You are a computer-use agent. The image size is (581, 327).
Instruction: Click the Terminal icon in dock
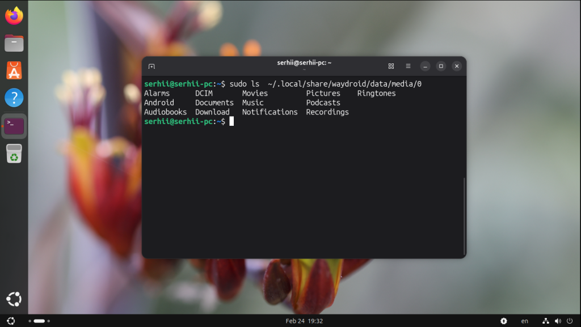14,126
